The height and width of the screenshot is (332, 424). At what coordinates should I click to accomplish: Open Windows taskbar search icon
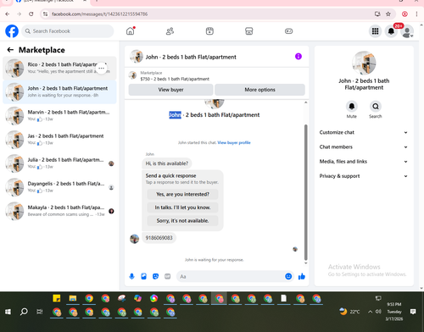coord(24,312)
